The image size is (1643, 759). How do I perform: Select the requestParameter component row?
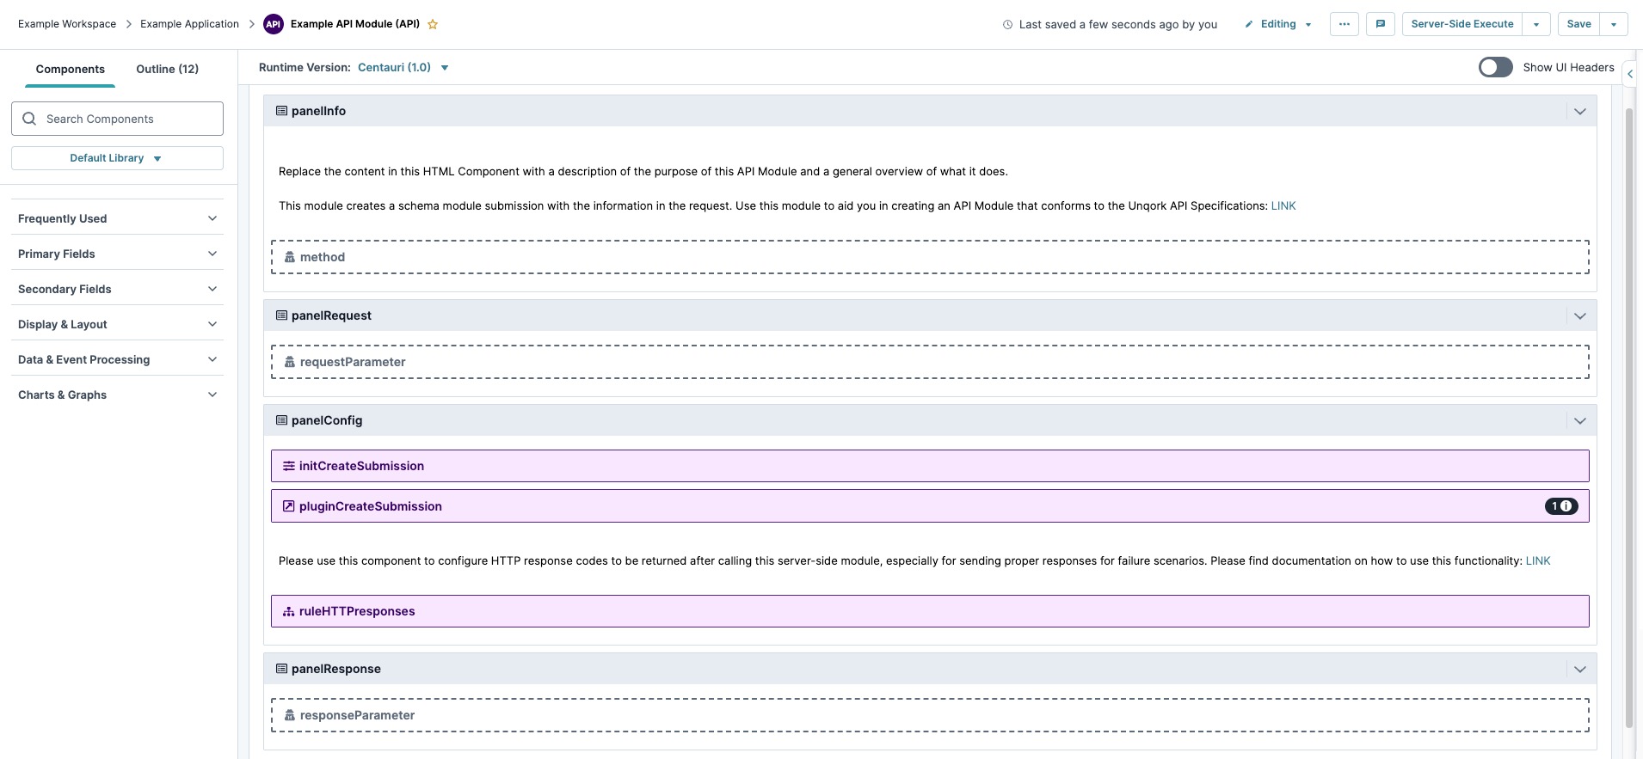(930, 362)
